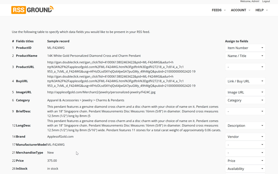The height and width of the screenshot is (174, 278).
Task: Open the BuyURL 'Link / Buy URL' dropdown
Action: coord(245,81)
